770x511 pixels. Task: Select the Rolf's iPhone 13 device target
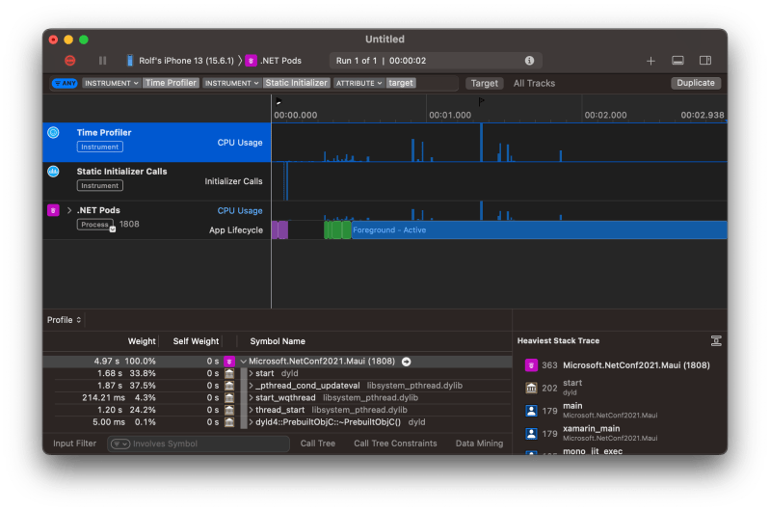[x=180, y=61]
